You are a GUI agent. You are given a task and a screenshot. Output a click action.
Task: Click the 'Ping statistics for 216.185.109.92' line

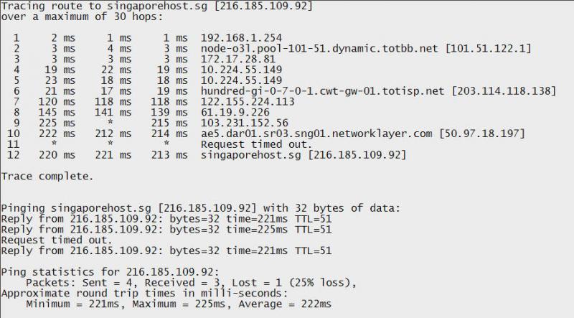(x=110, y=272)
